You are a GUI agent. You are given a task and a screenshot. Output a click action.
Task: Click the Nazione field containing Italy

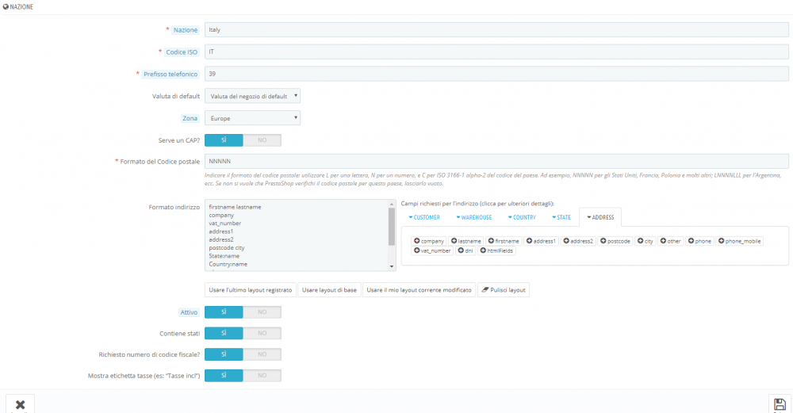point(496,30)
